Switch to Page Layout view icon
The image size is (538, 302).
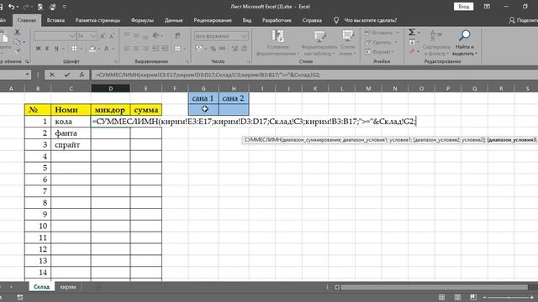click(x=457, y=297)
